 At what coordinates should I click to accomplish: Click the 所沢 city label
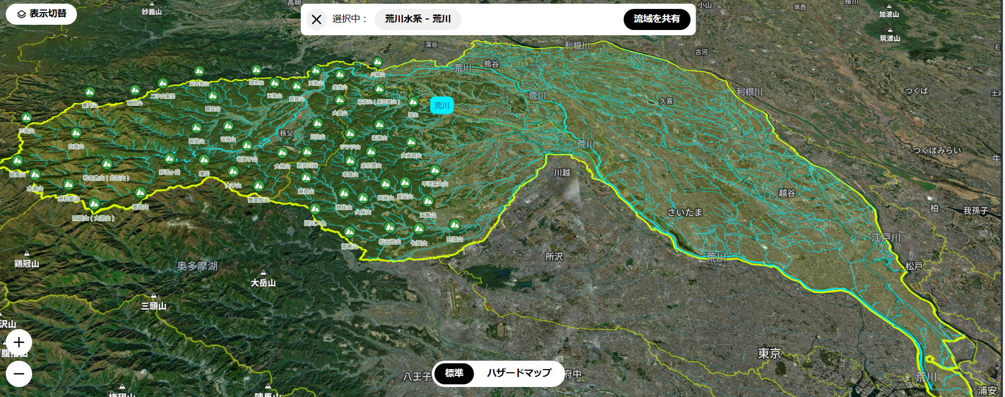pos(554,257)
